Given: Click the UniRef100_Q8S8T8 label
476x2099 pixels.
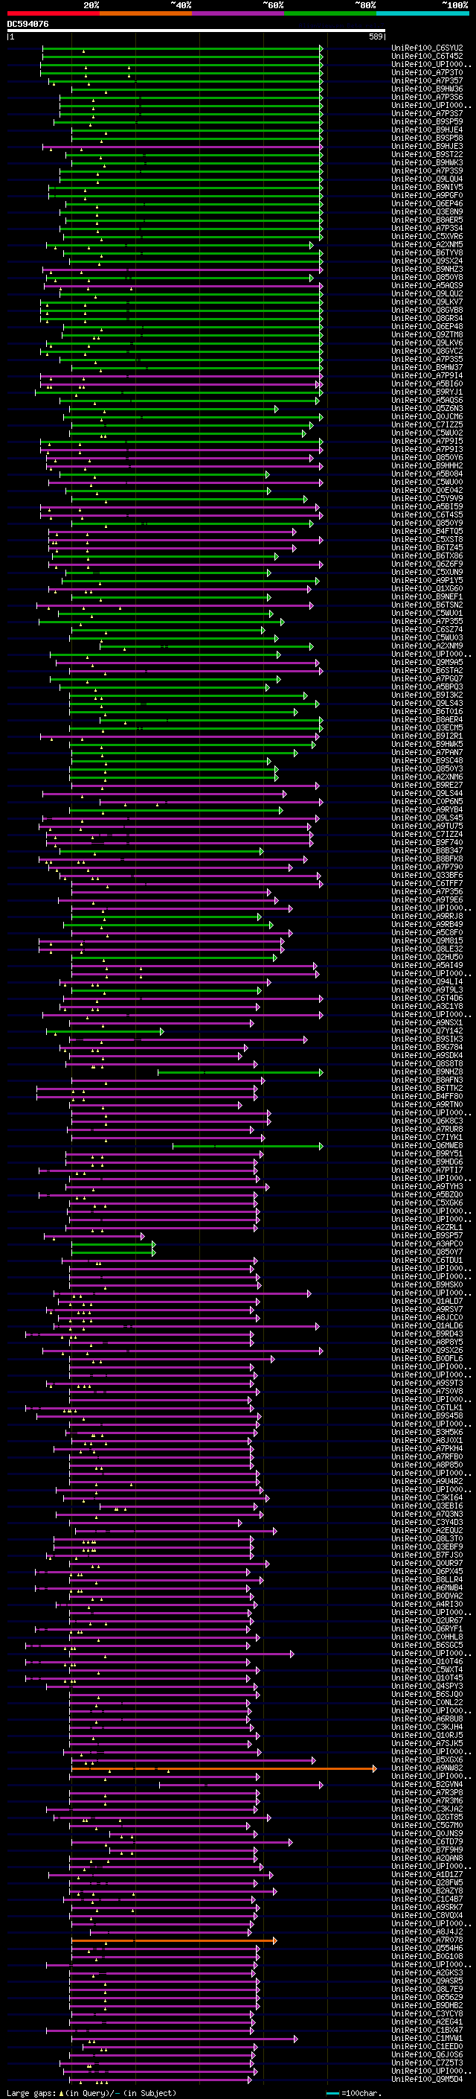Looking at the screenshot, I should (x=427, y=1063).
